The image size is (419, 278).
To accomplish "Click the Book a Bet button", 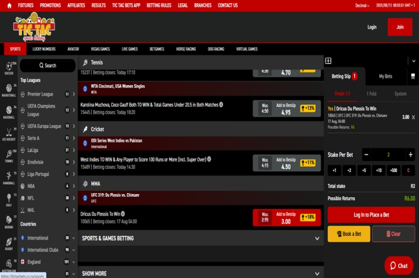I will (x=349, y=234).
